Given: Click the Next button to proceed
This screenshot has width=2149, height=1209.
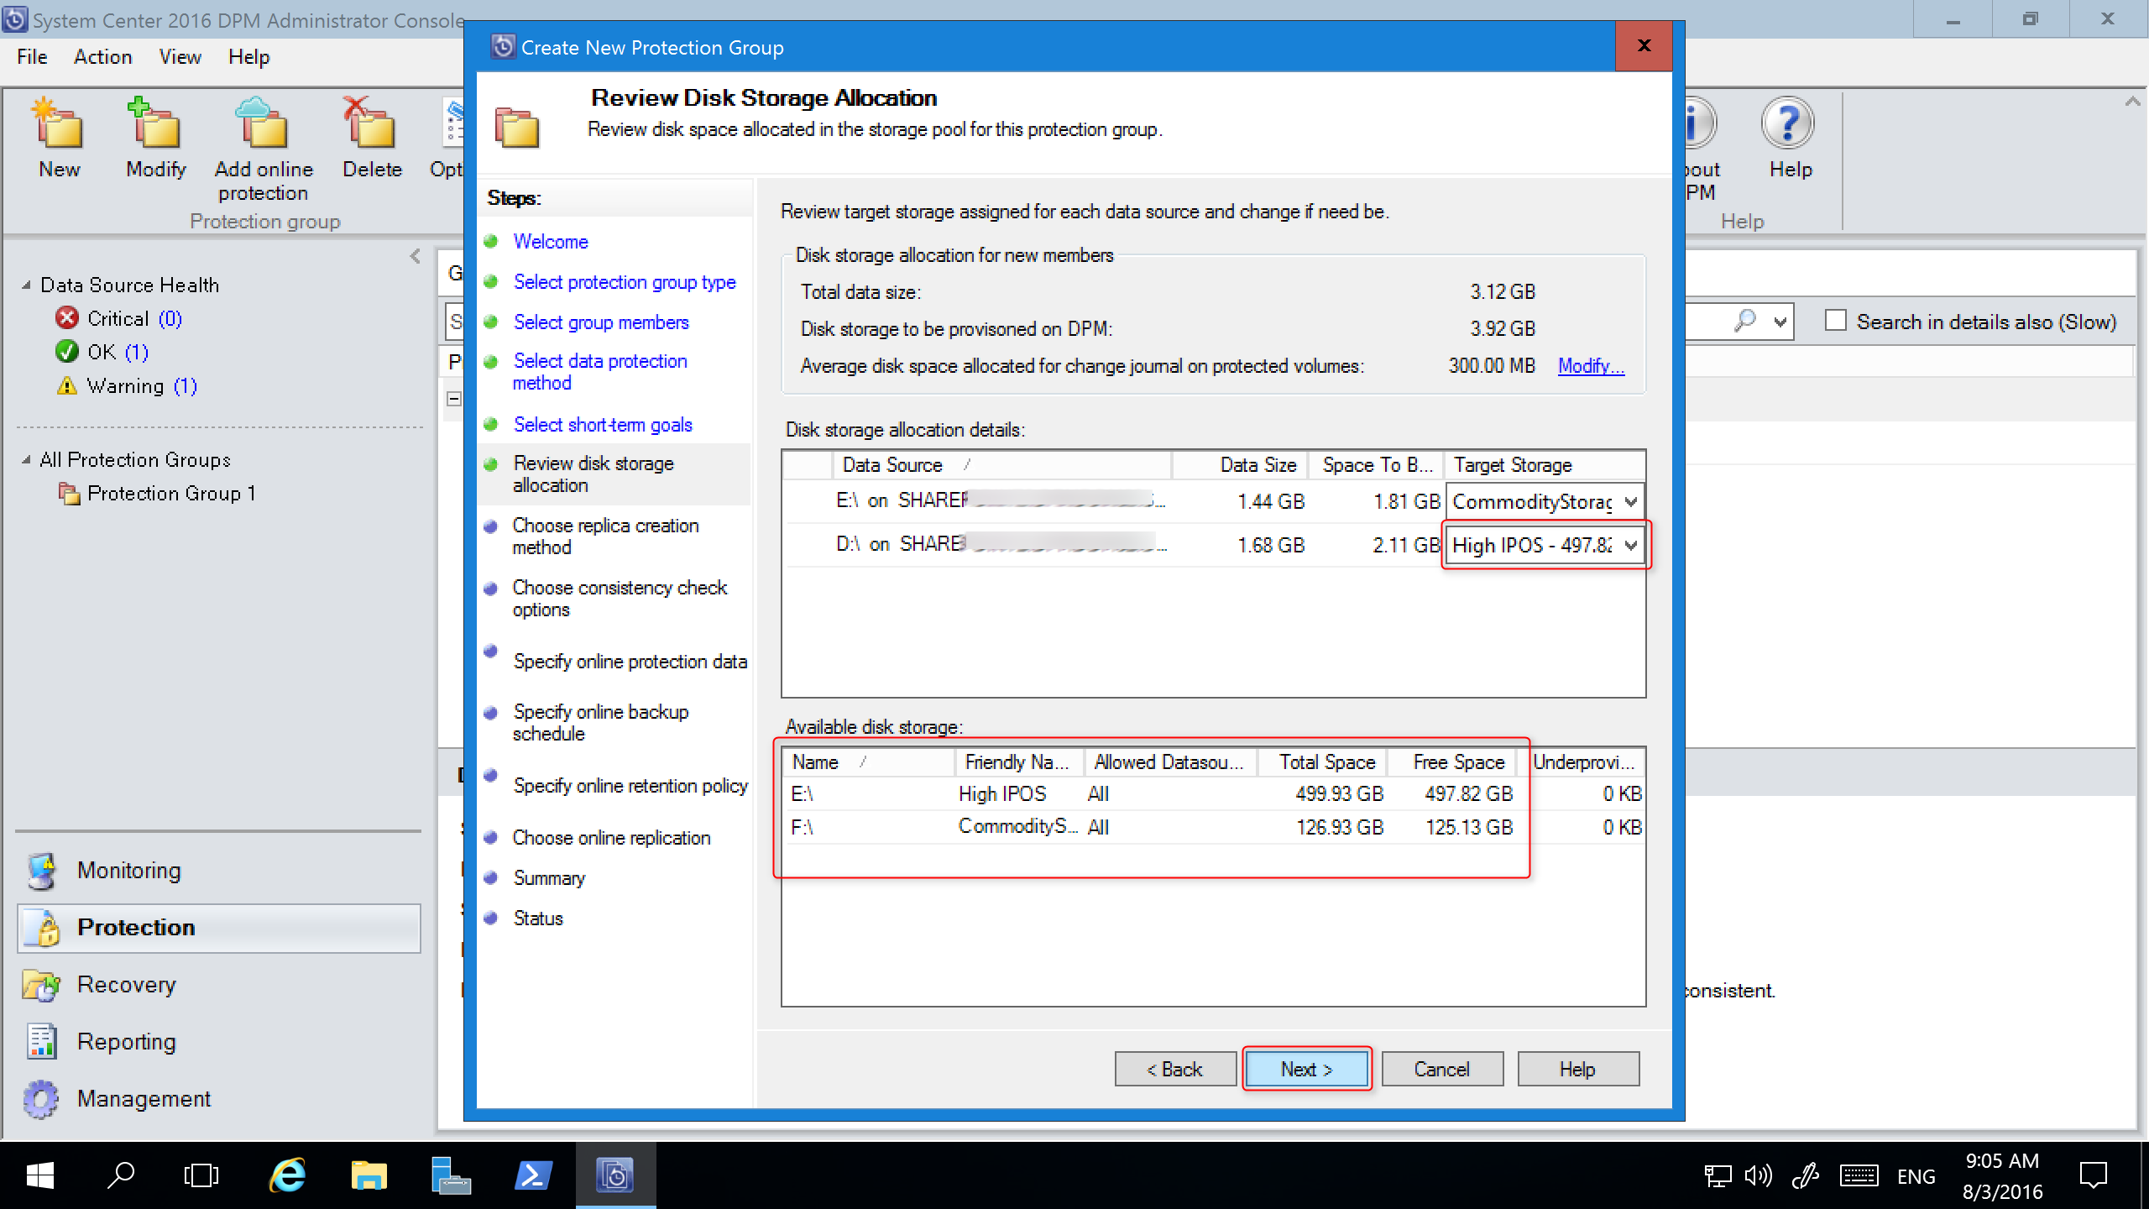Looking at the screenshot, I should click(x=1305, y=1069).
